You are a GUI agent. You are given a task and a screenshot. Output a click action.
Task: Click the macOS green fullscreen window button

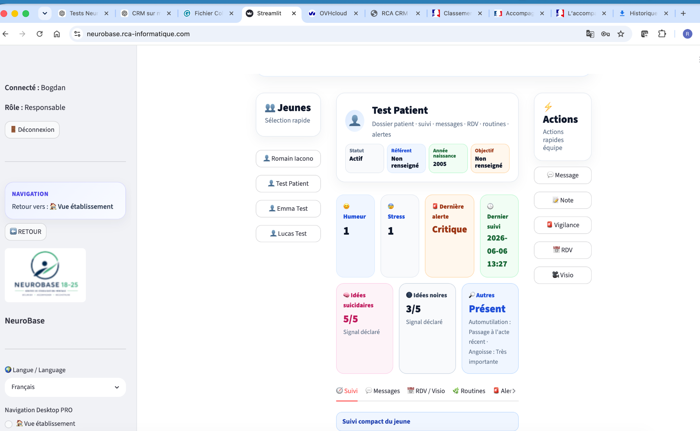click(x=26, y=13)
